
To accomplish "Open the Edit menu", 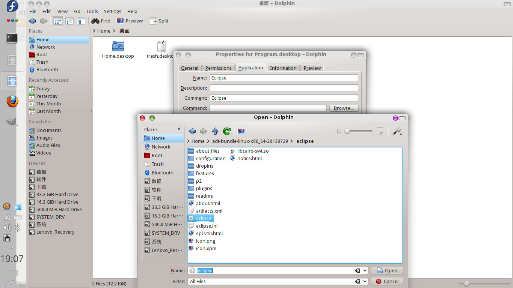I will [47, 12].
